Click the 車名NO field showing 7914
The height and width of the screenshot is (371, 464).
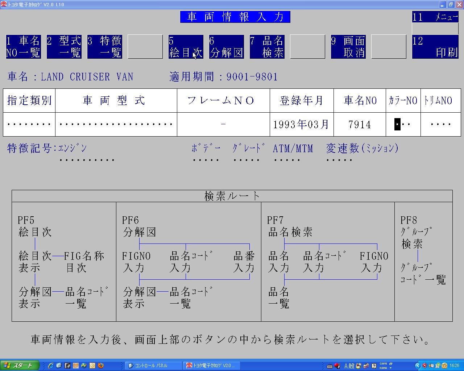360,124
